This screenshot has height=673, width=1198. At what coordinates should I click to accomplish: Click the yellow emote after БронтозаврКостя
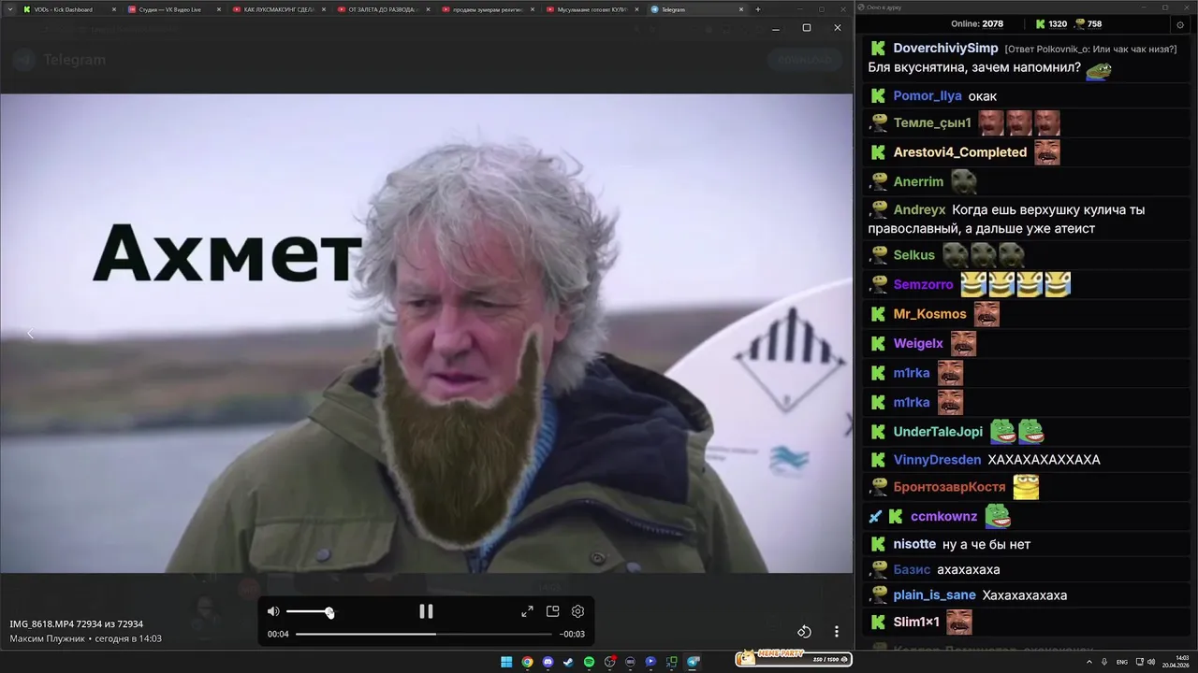coord(1027,487)
